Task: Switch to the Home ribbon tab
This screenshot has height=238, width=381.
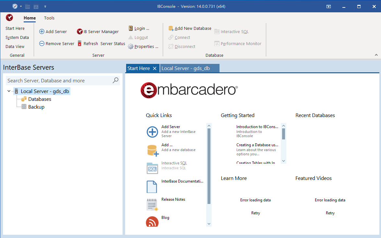Action: (30, 18)
